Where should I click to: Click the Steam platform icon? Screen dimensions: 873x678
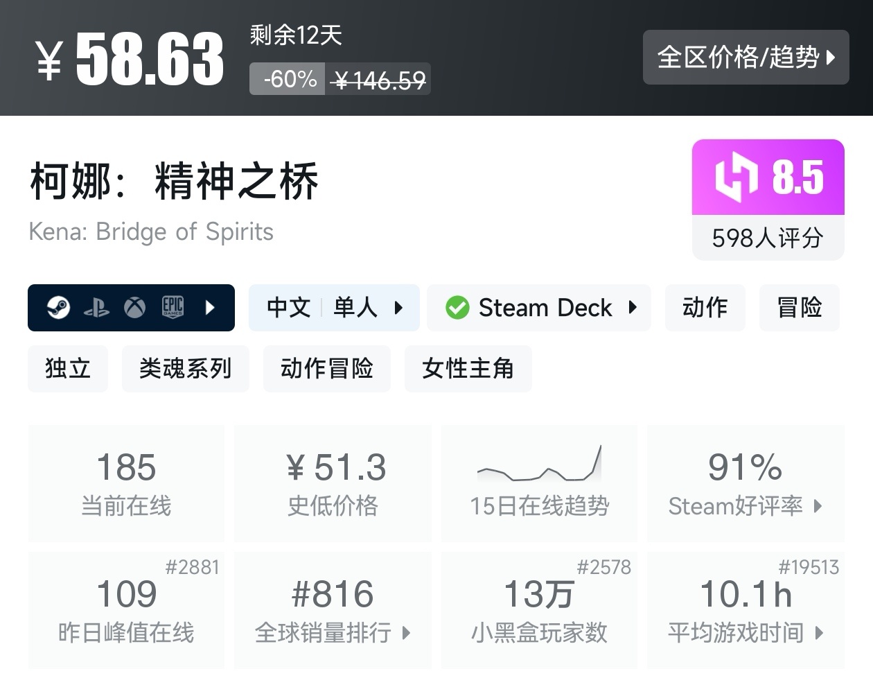(x=58, y=308)
